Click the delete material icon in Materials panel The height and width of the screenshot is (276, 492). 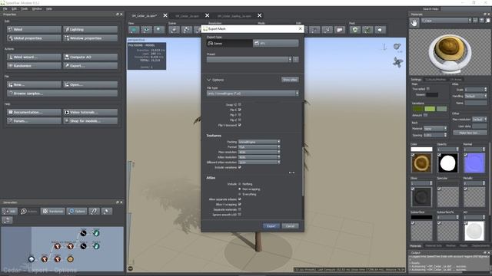(488, 21)
